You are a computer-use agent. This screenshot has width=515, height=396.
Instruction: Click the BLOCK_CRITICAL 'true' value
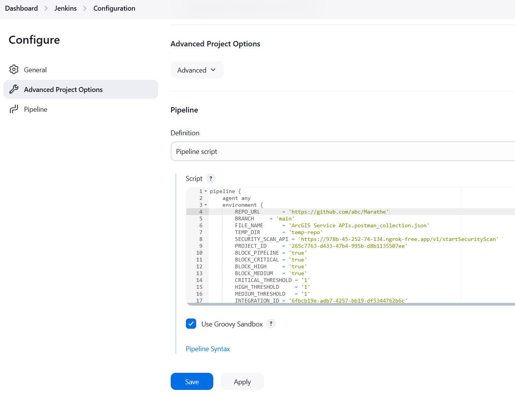pos(298,260)
